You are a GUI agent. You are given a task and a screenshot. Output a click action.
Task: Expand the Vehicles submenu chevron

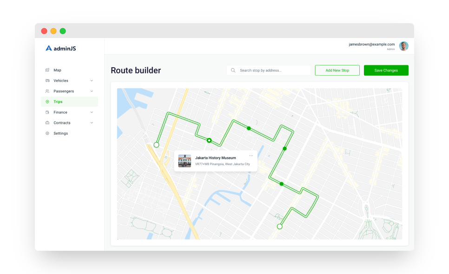pyautogui.click(x=92, y=81)
